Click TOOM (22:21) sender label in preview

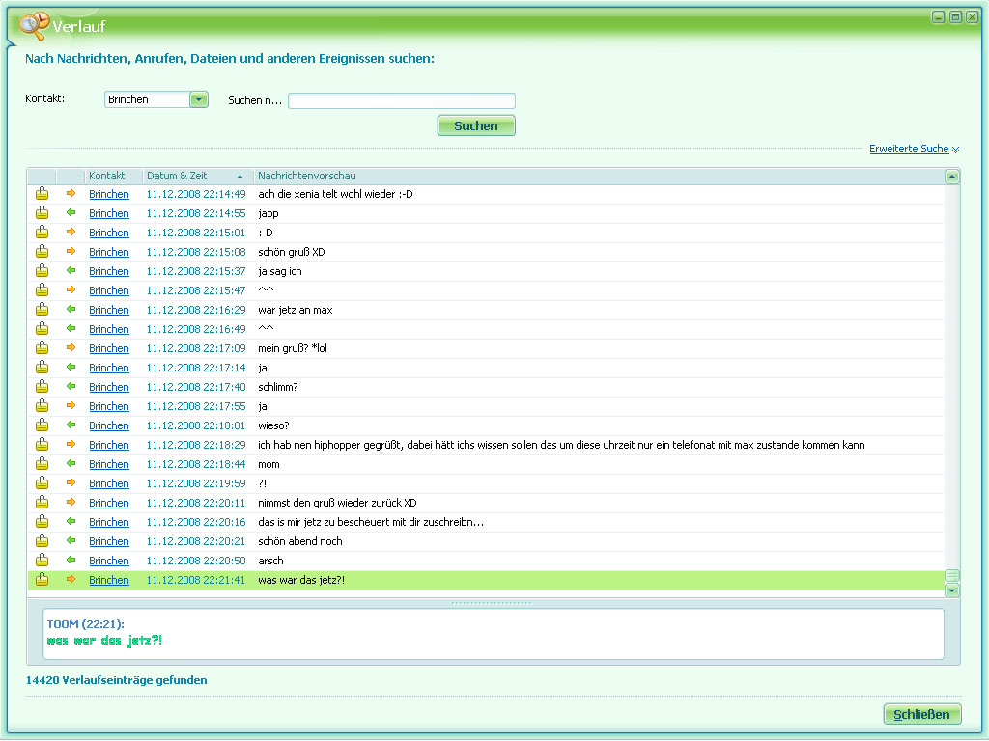pyautogui.click(x=85, y=624)
